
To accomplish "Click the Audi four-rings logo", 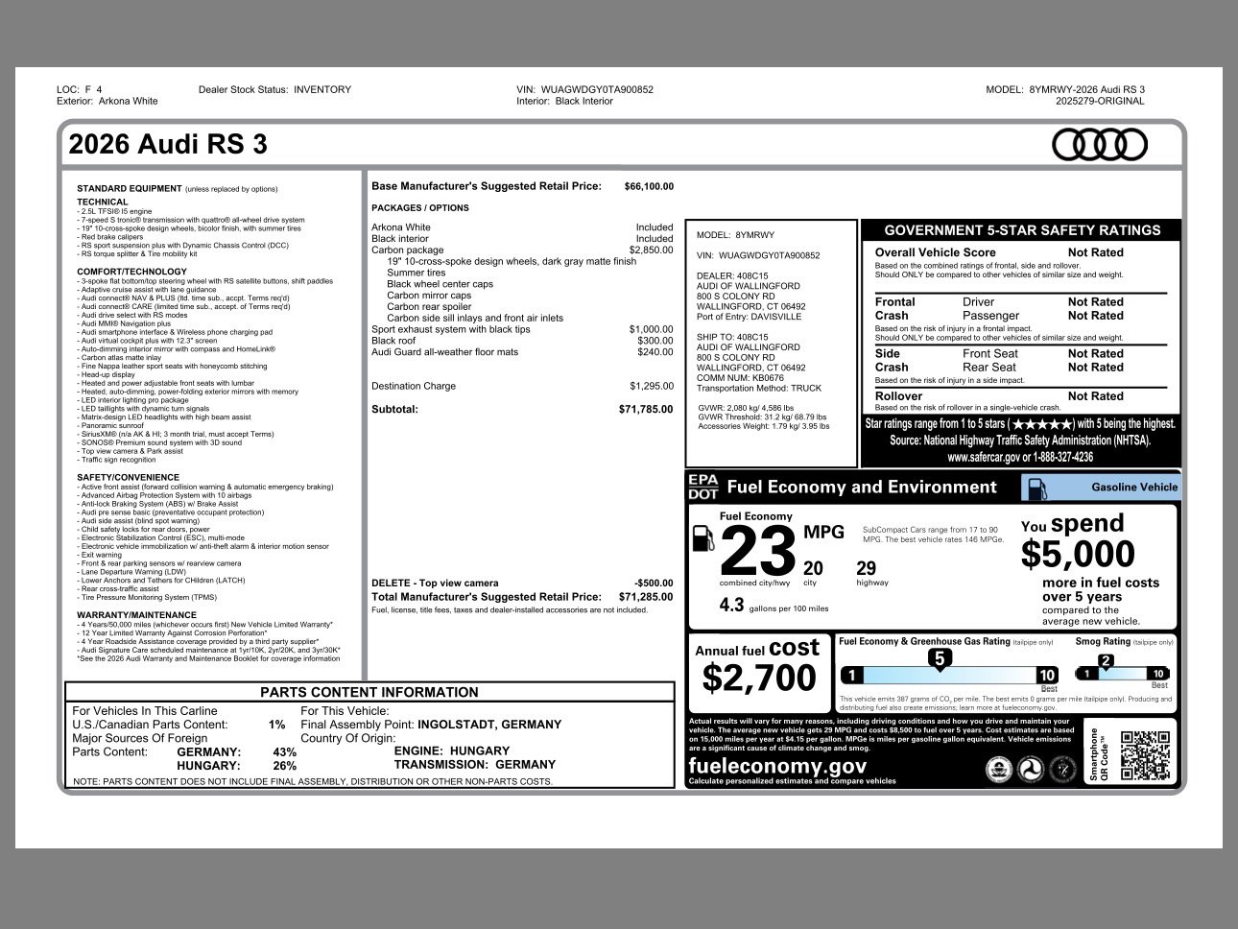I will coord(1099,145).
